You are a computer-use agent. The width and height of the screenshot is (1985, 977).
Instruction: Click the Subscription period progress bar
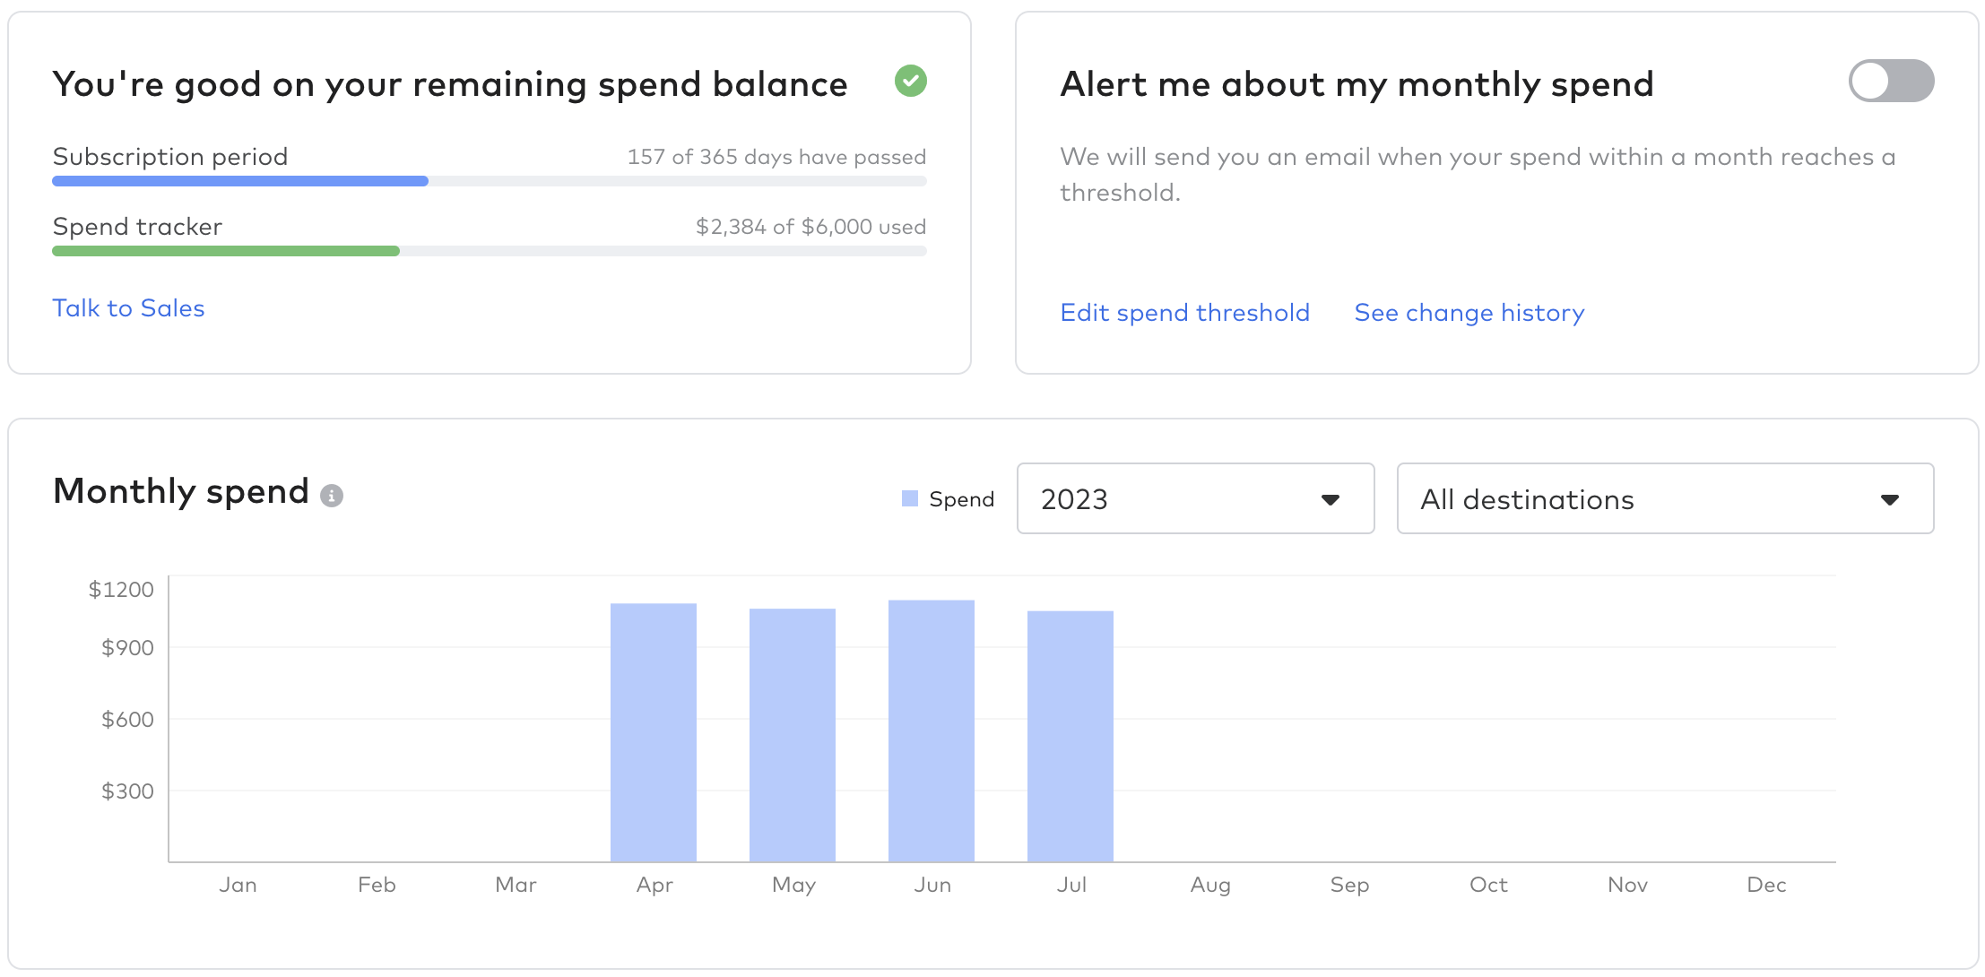[x=490, y=181]
